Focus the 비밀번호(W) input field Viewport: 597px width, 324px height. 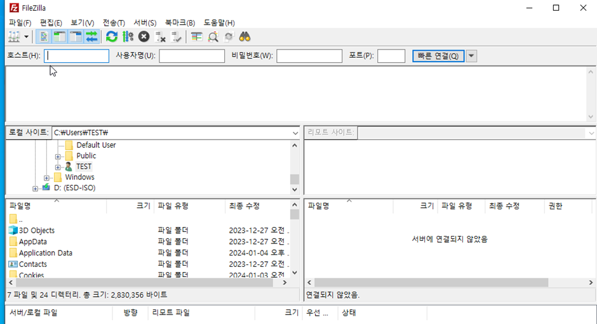pyautogui.click(x=309, y=56)
